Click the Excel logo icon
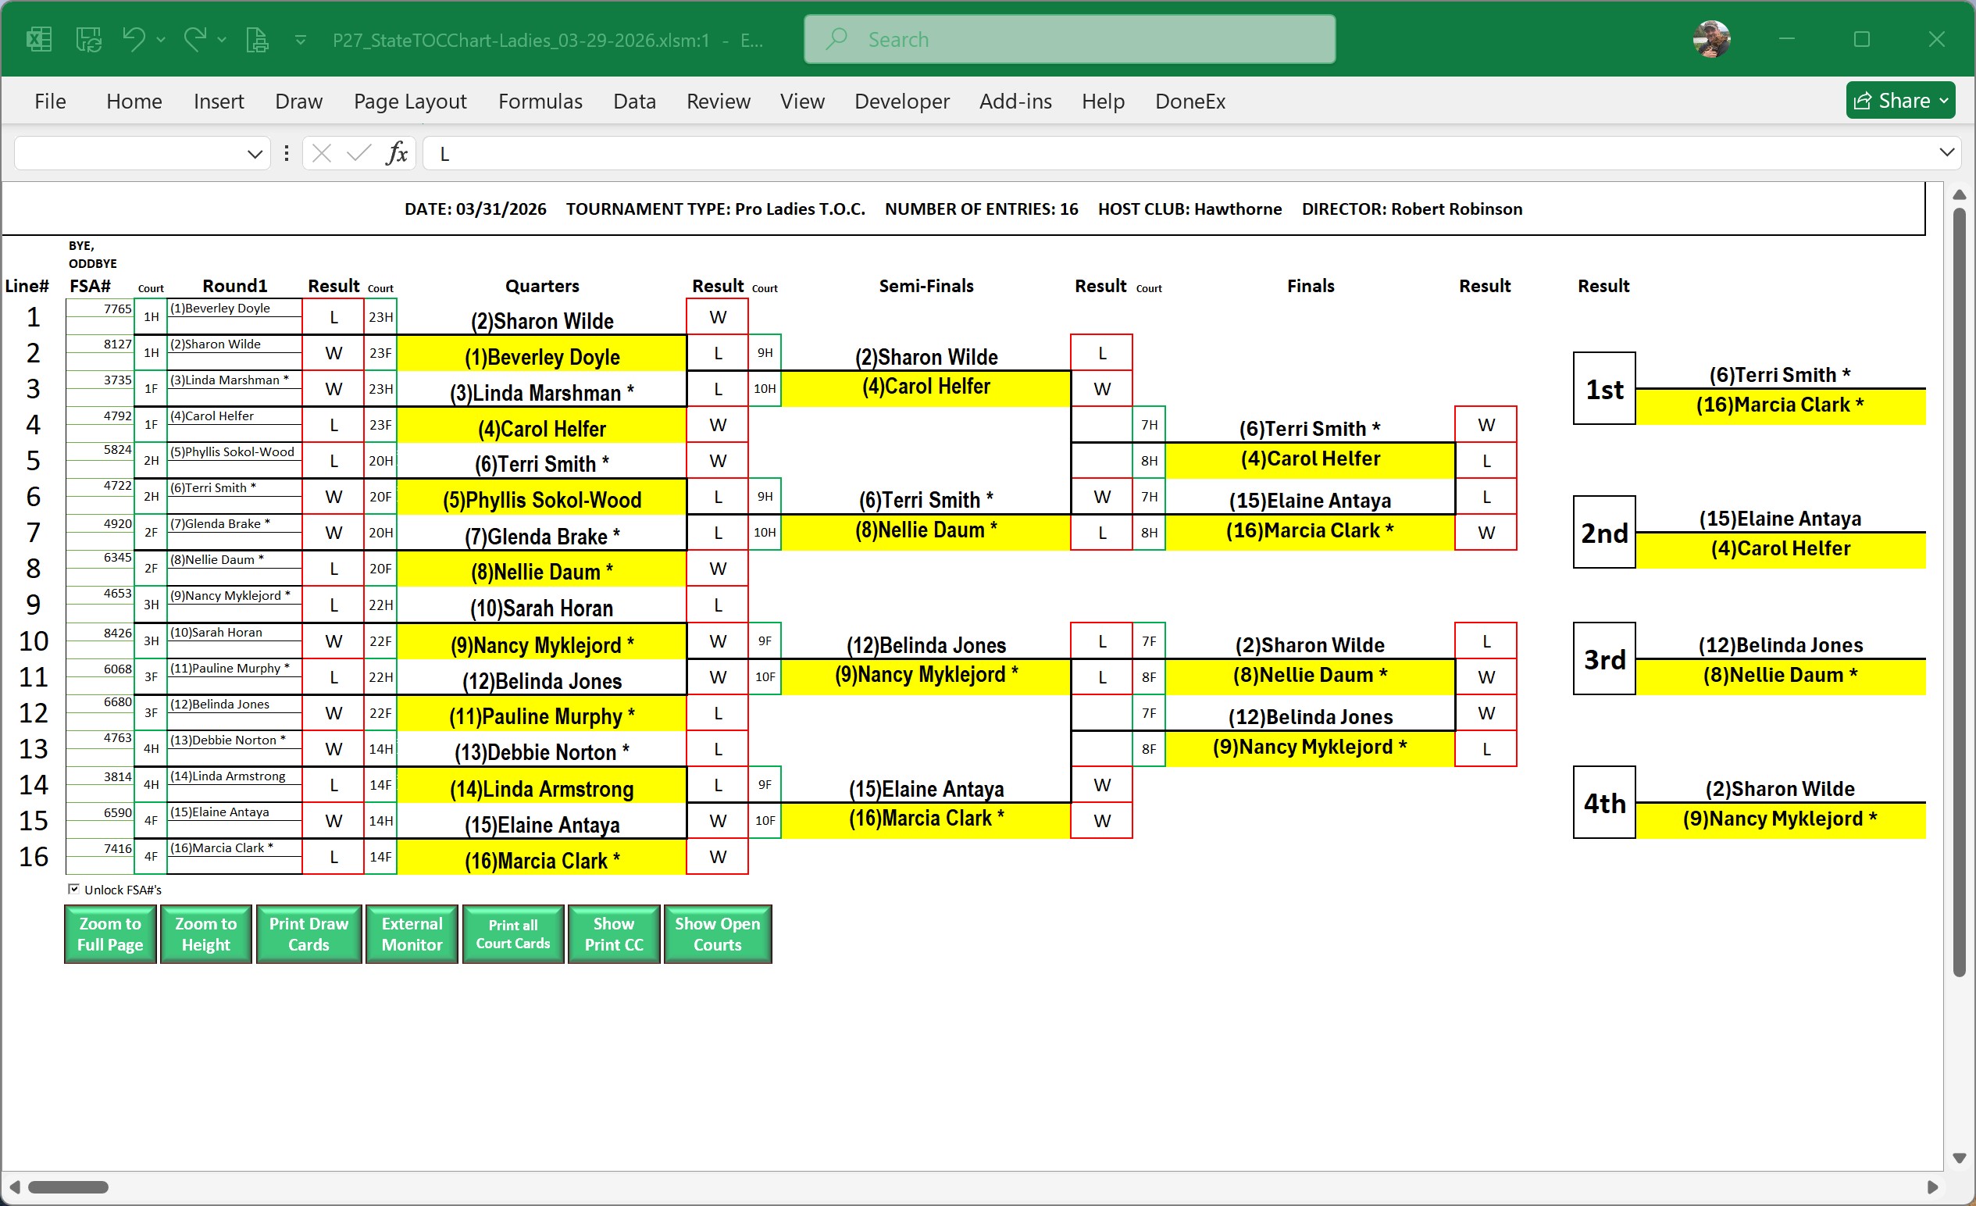 pyautogui.click(x=38, y=39)
